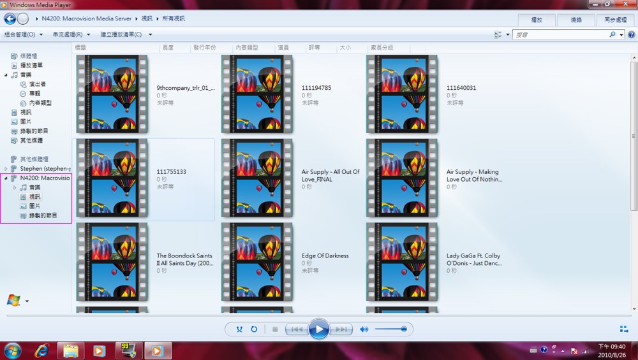638x360 pixels.
Task: Open the view options dropdown arrow
Action: tap(507, 35)
